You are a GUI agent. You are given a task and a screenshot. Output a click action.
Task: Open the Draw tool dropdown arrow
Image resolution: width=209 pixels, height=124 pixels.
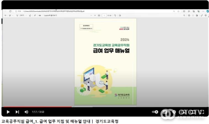[x=26, y=16]
